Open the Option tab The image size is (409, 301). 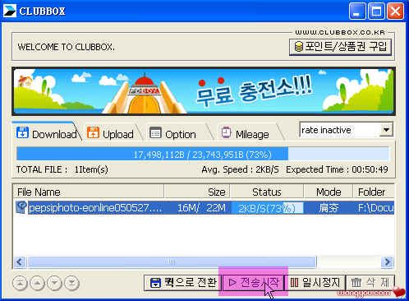point(173,134)
